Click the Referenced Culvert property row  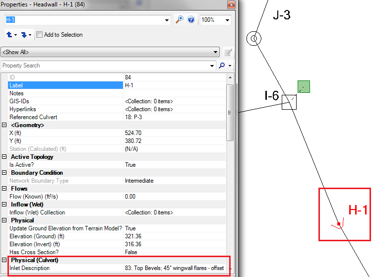click(x=64, y=117)
